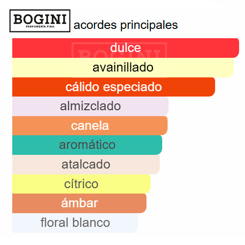Click the acordes principales heading
Image resolution: width=245 pixels, height=245 pixels.
(125, 25)
